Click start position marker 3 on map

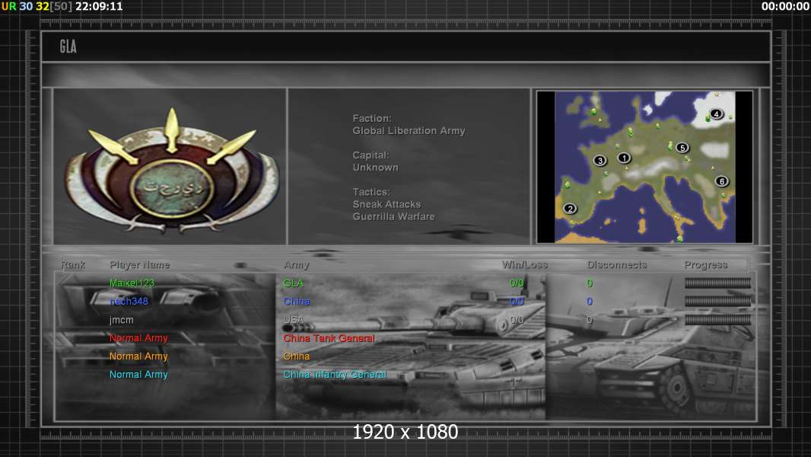click(x=600, y=161)
